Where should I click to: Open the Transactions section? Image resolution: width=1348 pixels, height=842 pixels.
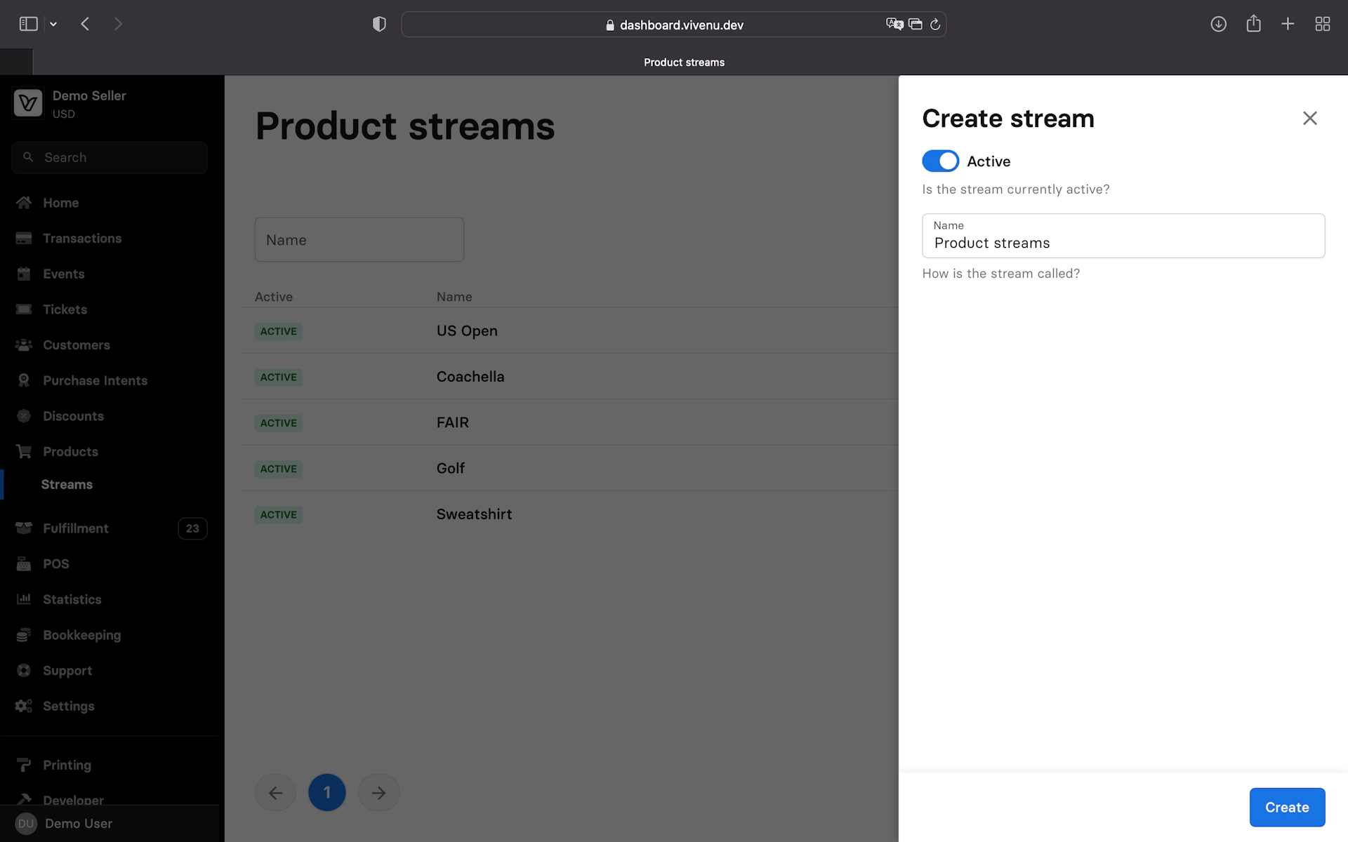tap(81, 239)
